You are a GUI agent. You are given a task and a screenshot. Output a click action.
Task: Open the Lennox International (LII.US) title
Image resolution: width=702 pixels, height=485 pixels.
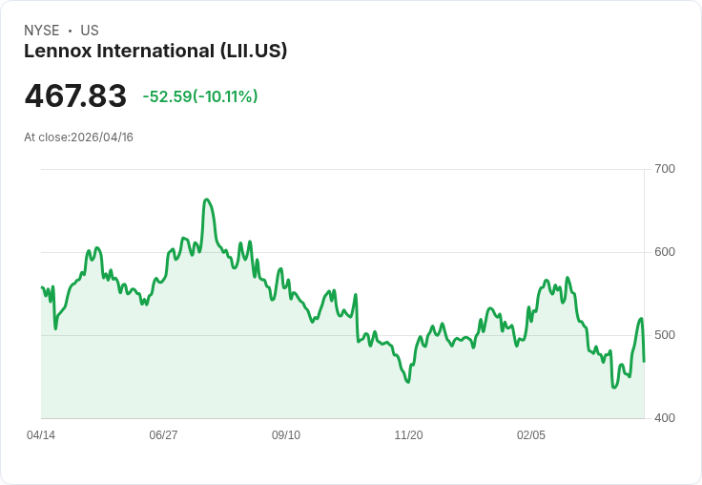tap(155, 51)
